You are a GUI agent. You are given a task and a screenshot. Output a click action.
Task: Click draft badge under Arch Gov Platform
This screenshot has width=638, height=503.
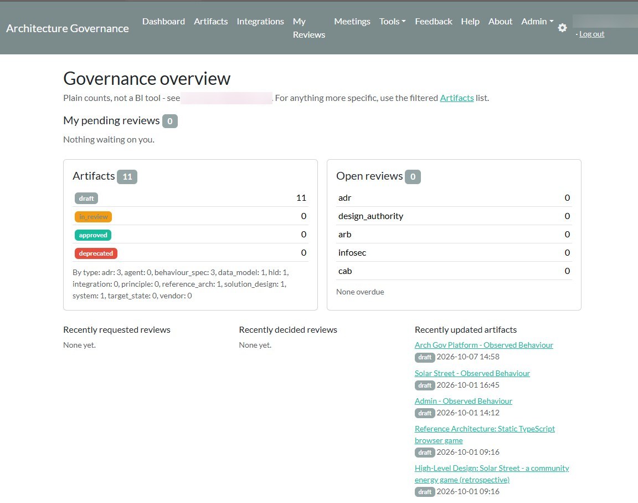point(425,357)
